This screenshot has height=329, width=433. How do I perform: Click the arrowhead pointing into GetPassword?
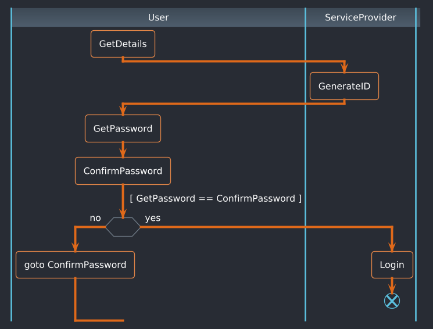[x=123, y=110]
